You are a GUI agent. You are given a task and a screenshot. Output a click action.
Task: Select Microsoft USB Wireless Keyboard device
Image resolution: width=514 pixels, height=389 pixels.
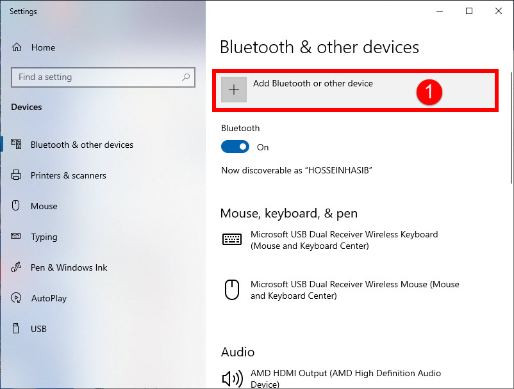(x=344, y=240)
